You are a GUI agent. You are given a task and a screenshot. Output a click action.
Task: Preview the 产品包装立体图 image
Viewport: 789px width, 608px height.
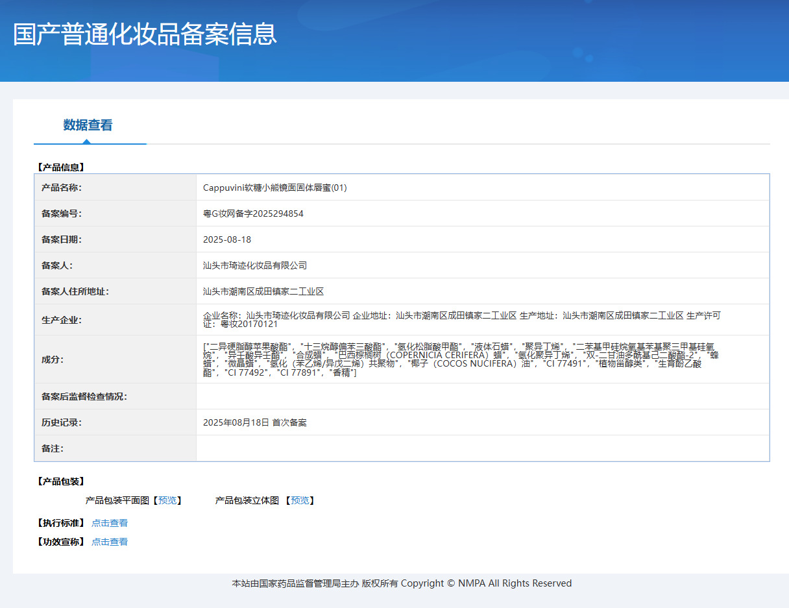[x=300, y=500]
